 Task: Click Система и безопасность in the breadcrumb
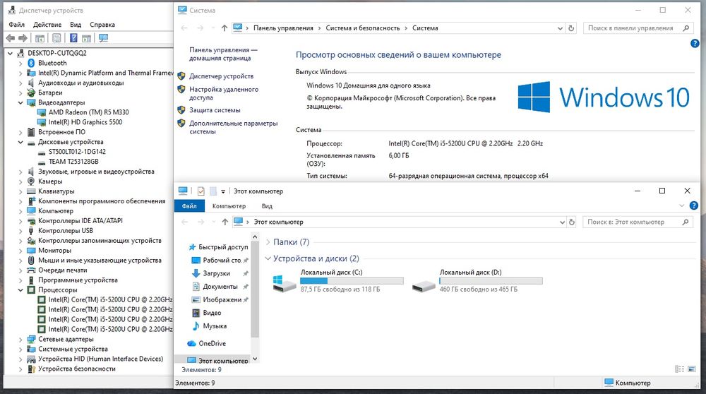362,28
